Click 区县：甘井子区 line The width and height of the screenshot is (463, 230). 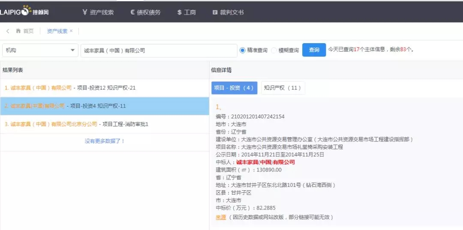pos(234,193)
